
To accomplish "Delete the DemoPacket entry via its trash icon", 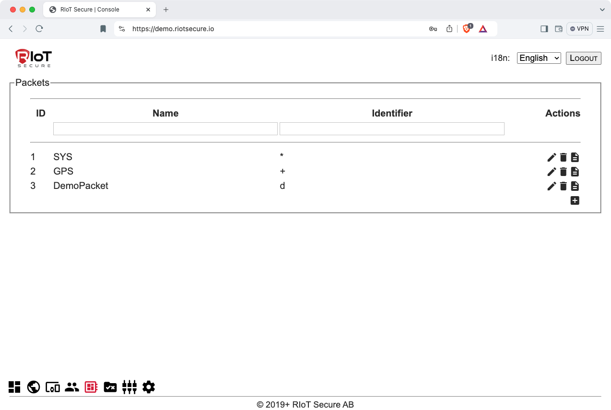I will coord(563,186).
